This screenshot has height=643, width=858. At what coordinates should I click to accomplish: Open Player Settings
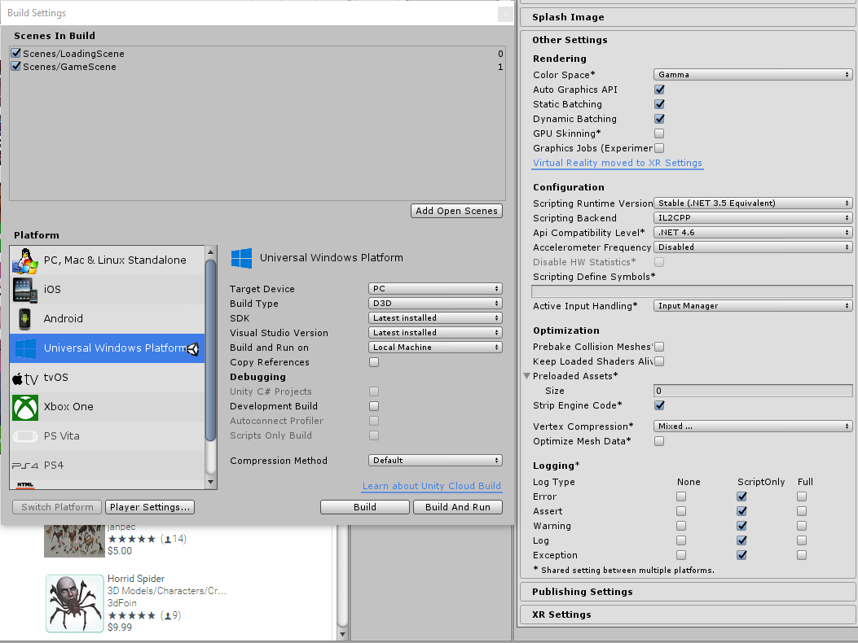coord(150,507)
